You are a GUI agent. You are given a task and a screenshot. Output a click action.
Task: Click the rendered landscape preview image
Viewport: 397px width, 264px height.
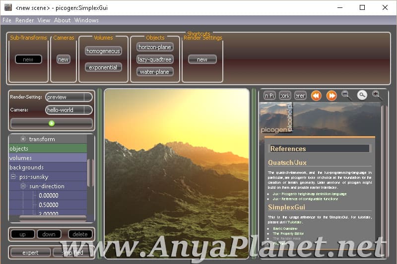177,173
